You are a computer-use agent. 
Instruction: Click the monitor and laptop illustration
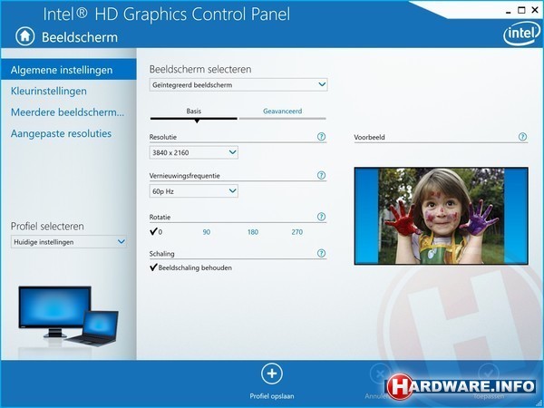68,316
